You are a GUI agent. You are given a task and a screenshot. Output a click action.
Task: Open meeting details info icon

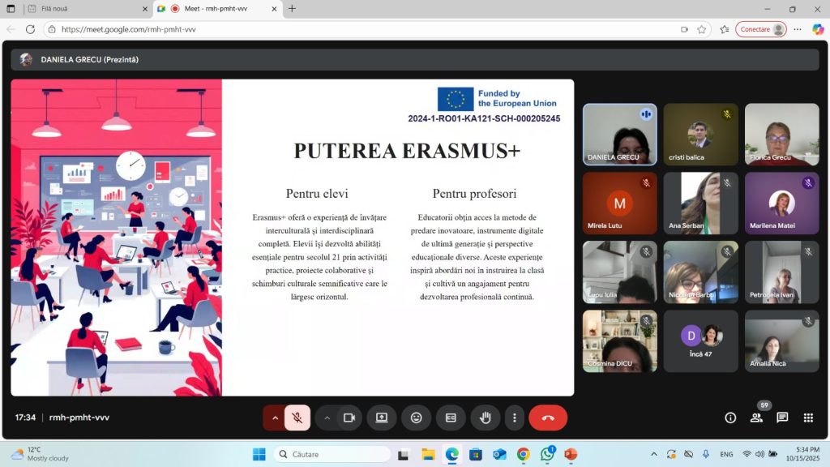[x=730, y=418]
